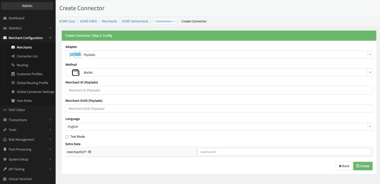Open the Virtual Terminal menu item
This screenshot has height=184, width=380.
(20, 179)
